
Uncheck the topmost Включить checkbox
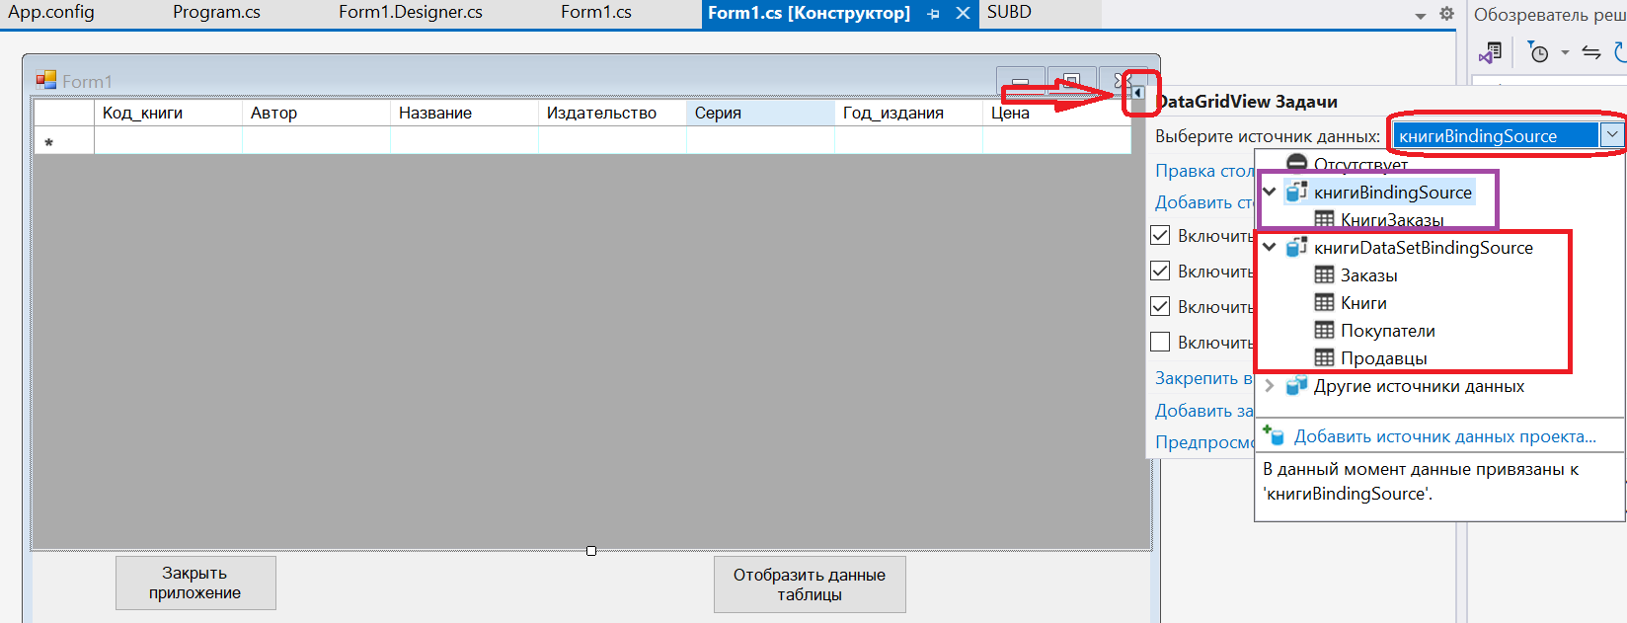[1161, 236]
